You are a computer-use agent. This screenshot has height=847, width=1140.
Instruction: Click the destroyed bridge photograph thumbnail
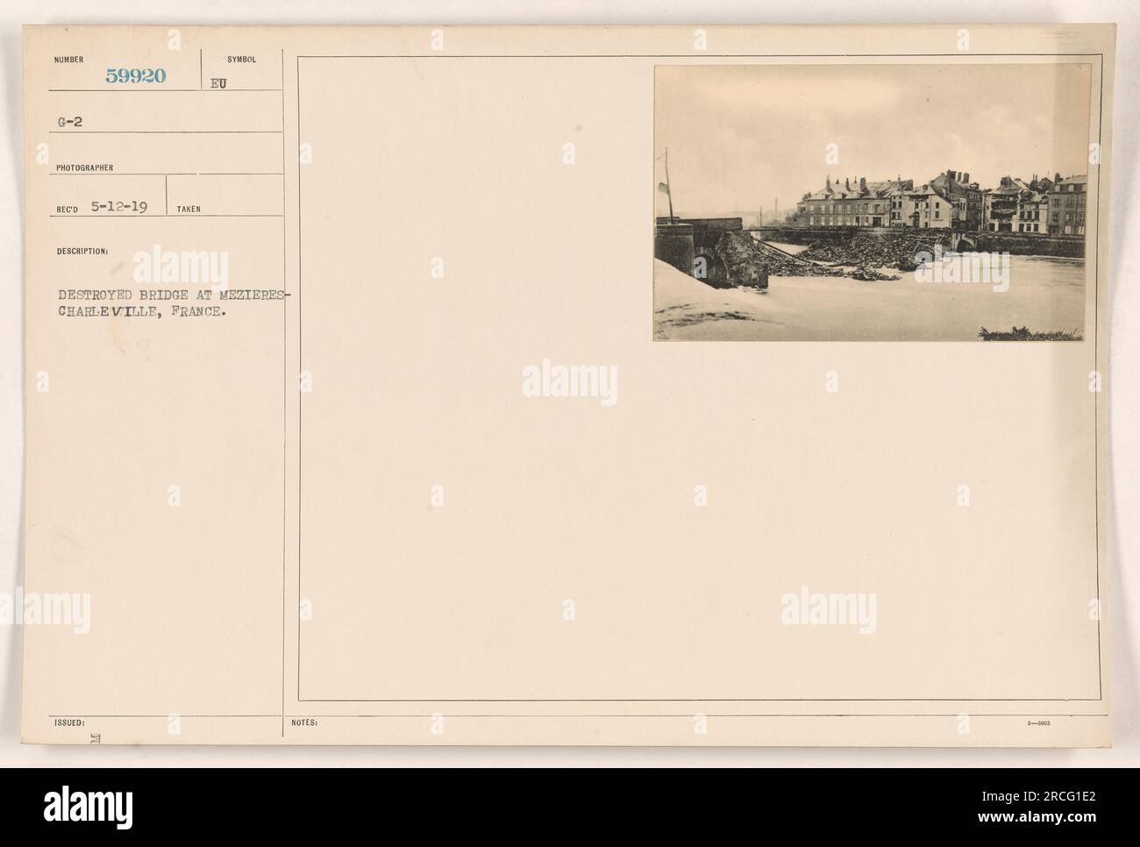[873, 203]
